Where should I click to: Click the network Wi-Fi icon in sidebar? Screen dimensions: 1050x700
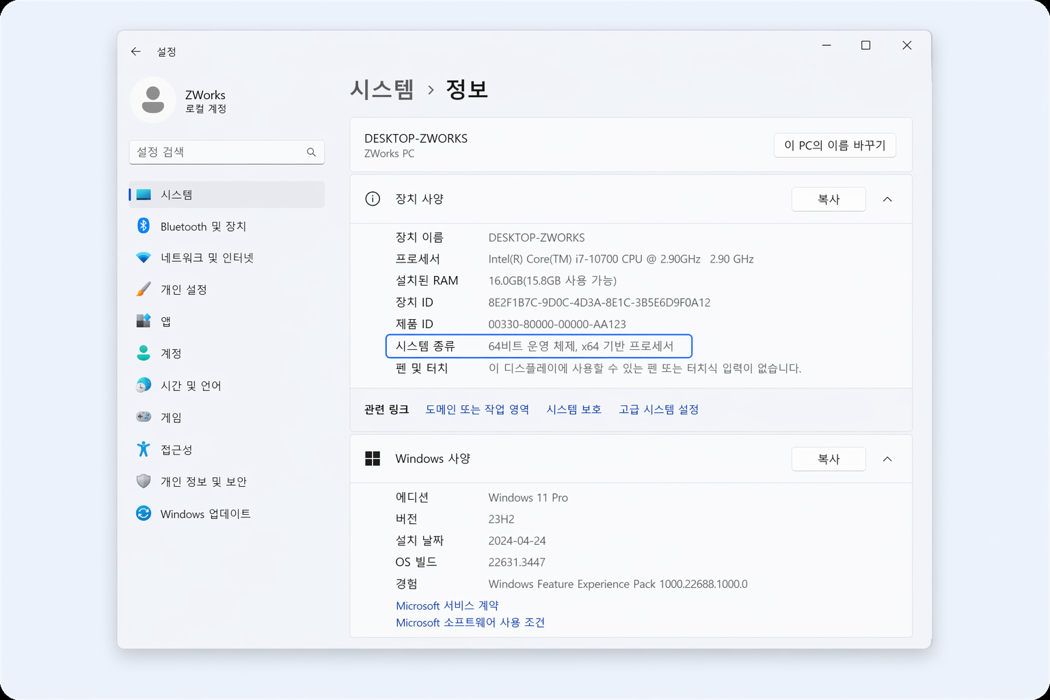[144, 258]
